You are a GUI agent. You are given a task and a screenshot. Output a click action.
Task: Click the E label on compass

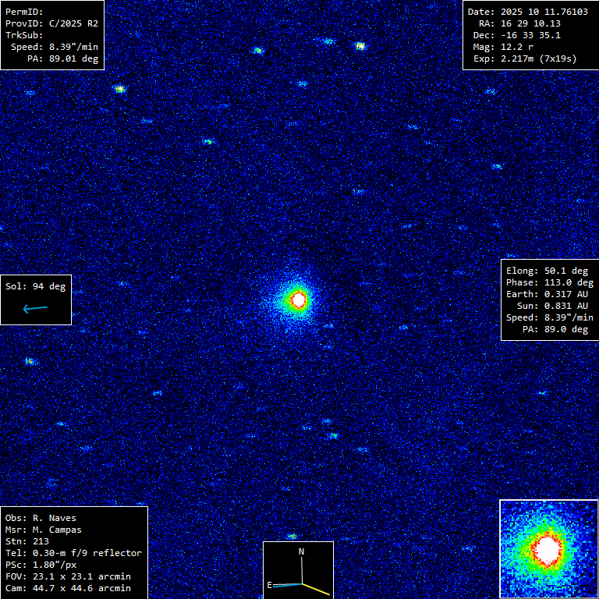[x=270, y=584]
